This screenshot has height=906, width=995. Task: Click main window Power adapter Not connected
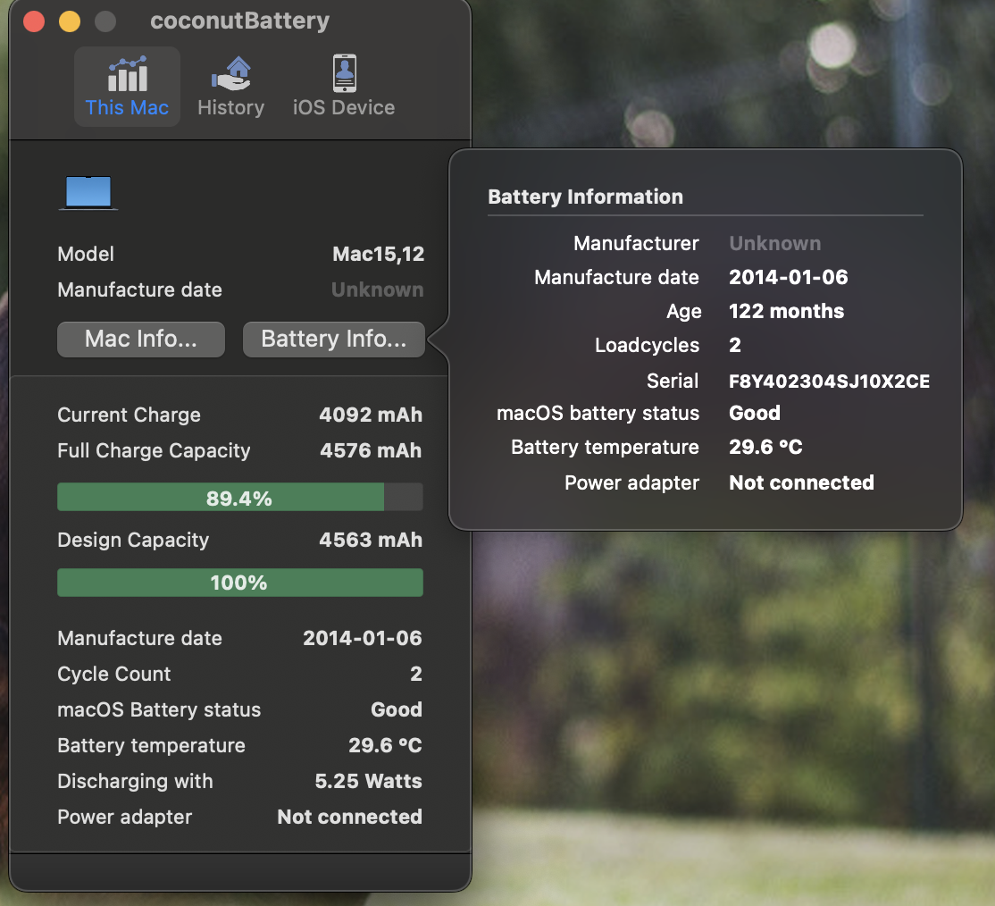click(349, 817)
